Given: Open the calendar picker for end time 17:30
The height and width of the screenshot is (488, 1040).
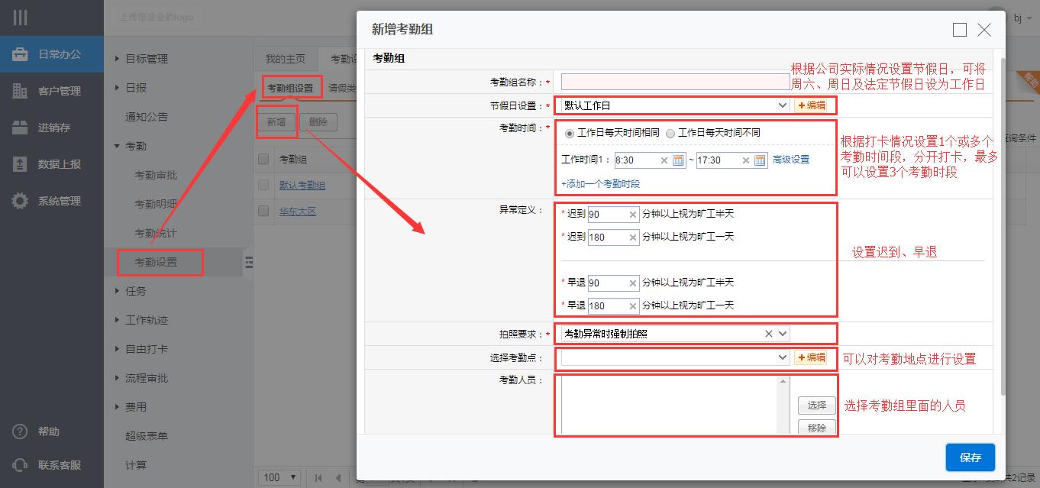Looking at the screenshot, I should [760, 160].
